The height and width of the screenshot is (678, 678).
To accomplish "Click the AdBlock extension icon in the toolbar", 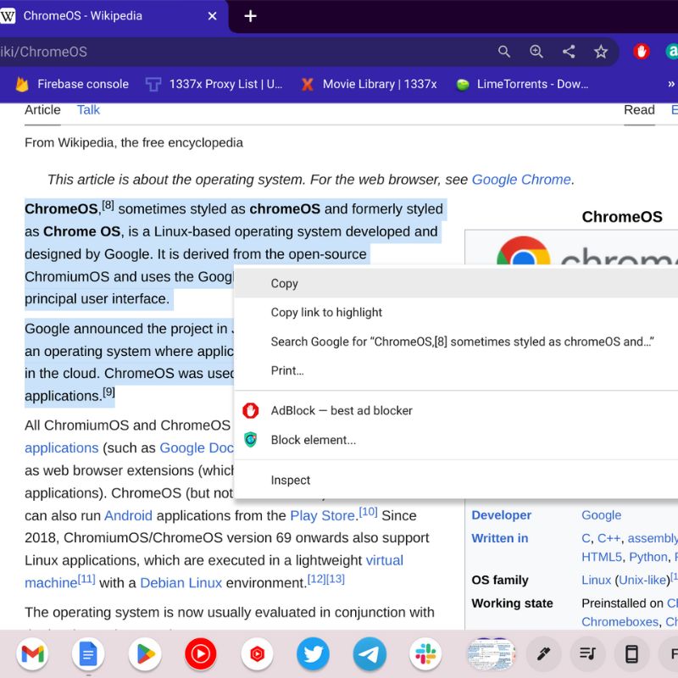I will point(641,52).
